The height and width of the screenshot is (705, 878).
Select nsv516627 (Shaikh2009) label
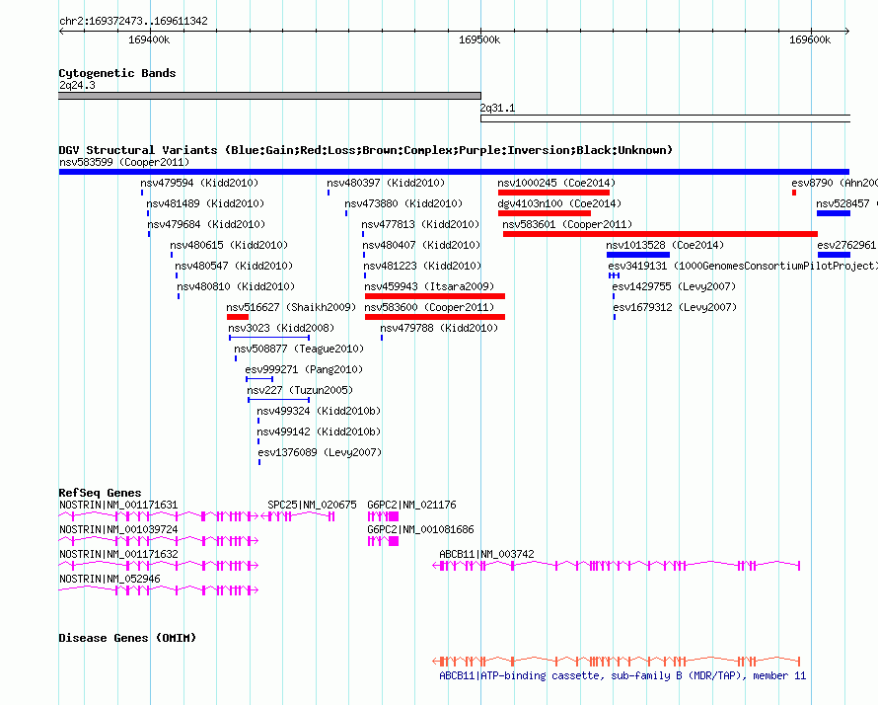291,307
